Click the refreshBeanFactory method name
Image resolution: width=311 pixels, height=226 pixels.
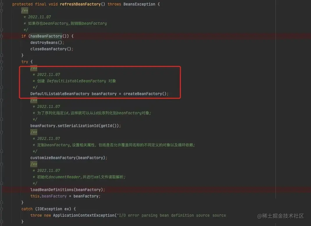[80, 4]
